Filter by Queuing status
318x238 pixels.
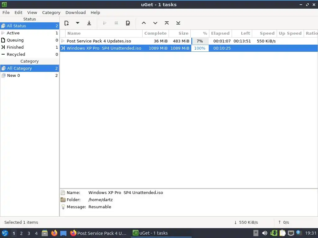tap(30, 40)
